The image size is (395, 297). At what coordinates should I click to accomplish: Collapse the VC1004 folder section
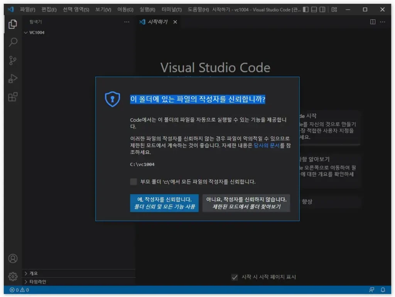26,33
